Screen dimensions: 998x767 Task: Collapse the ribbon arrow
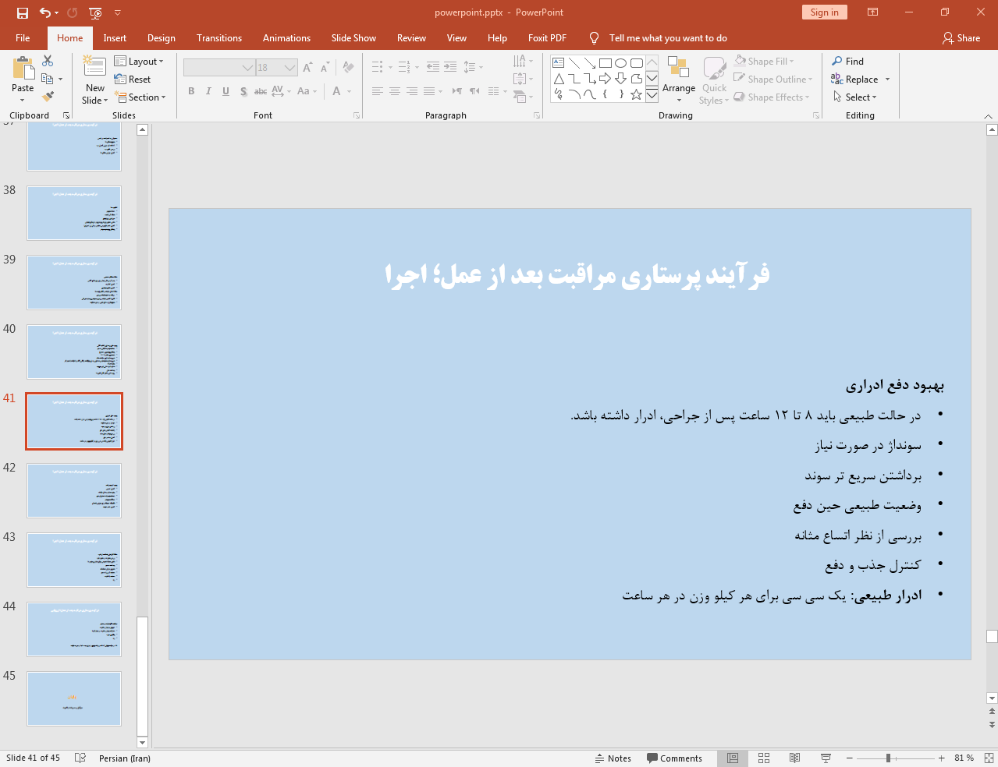click(x=989, y=115)
